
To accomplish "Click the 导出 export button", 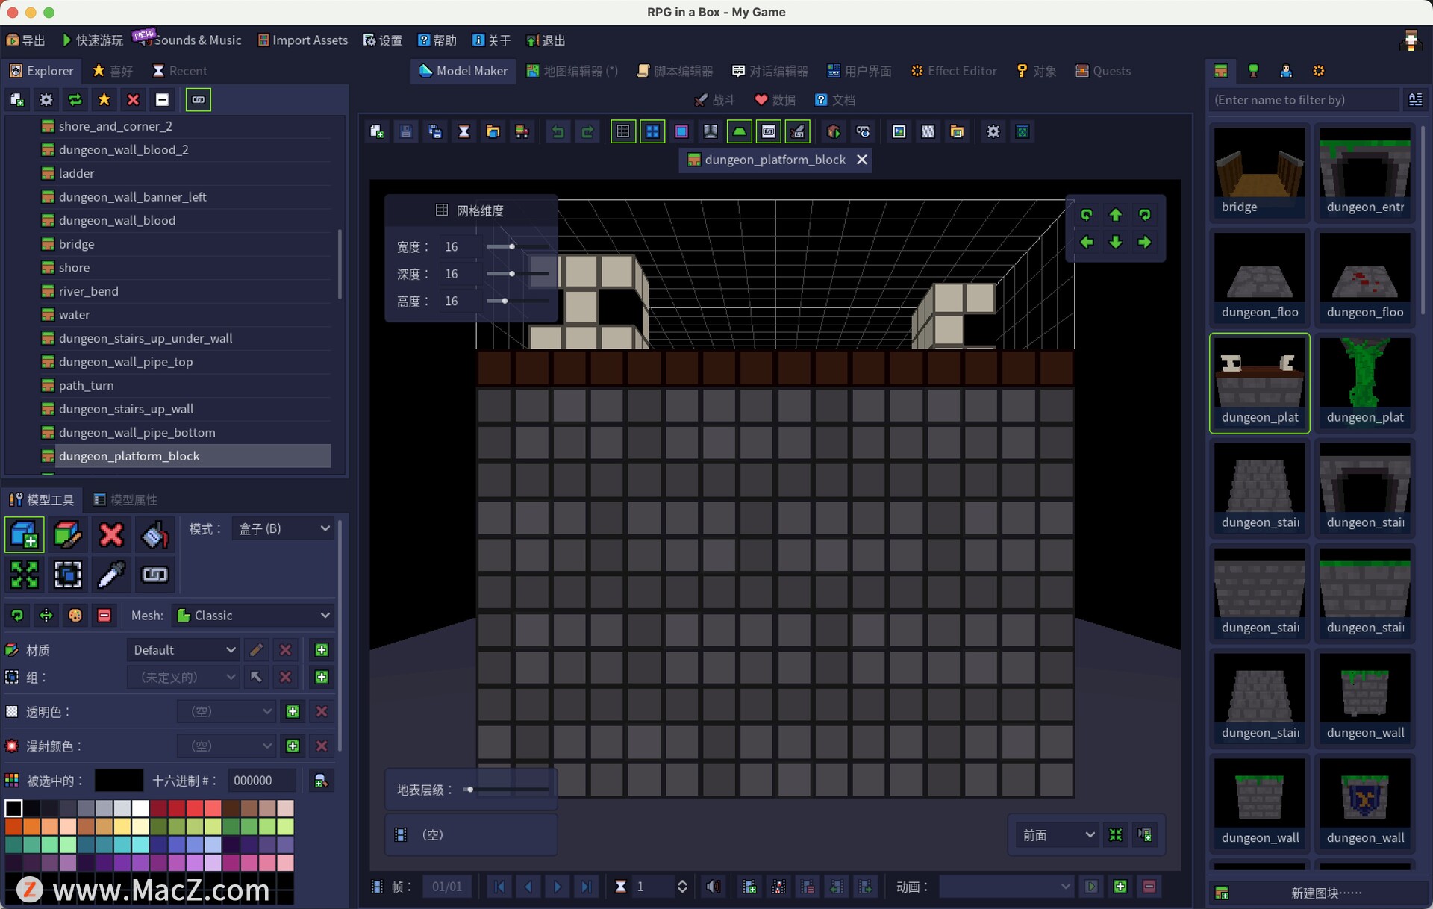I will pos(25,40).
